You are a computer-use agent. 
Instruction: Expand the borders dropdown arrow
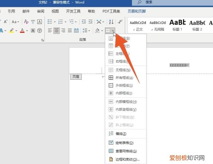[x=113, y=31]
